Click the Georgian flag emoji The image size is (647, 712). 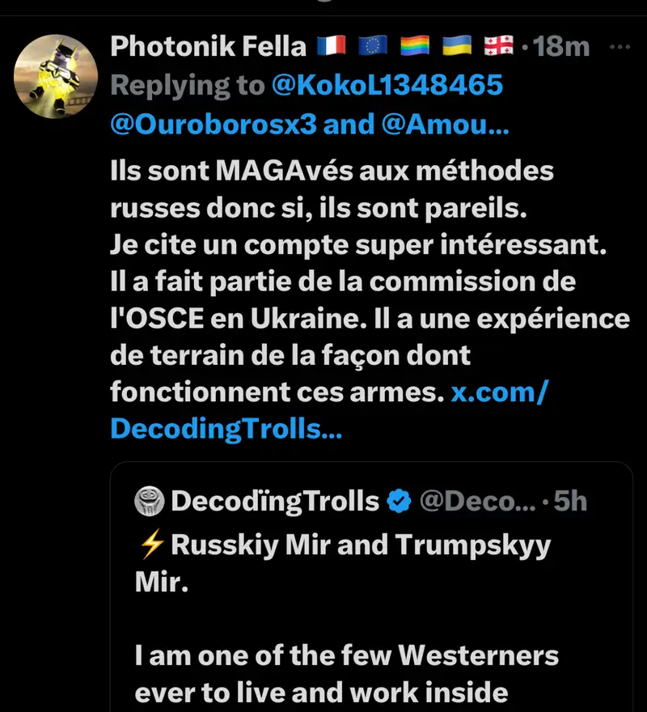[x=499, y=46]
